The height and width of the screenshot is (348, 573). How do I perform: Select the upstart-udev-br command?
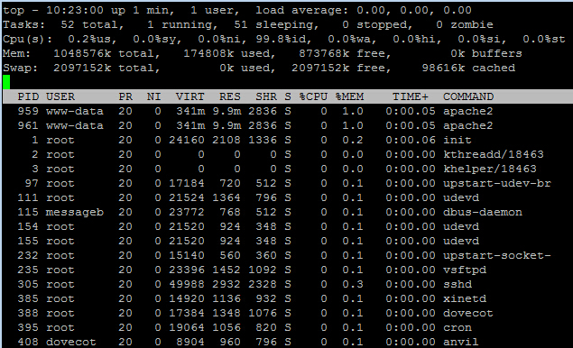pyautogui.click(x=497, y=183)
